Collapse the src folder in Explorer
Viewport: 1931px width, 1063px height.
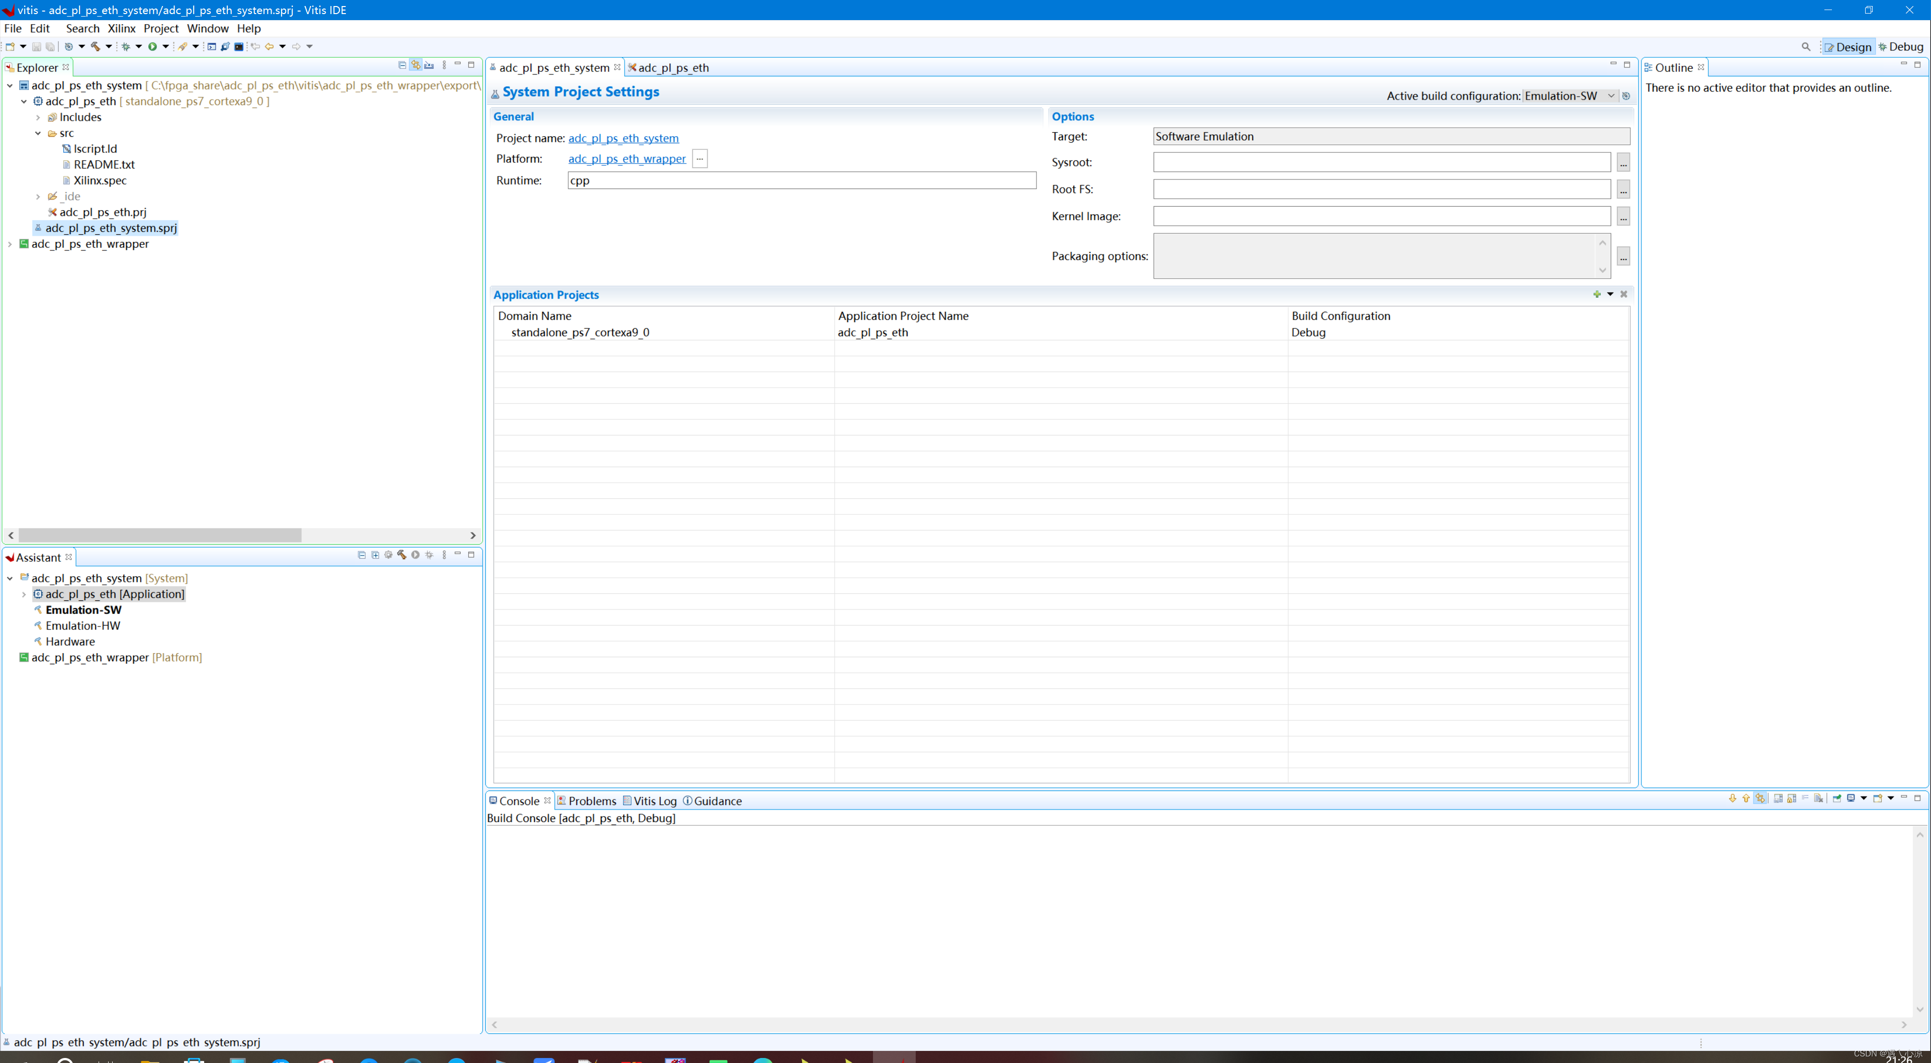[x=38, y=133]
